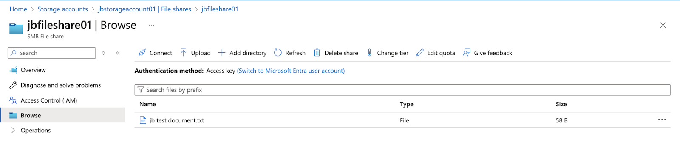Viewport: 680px width, 168px height.
Task: Open the ellipsis menu beside Browse title
Action: coord(151,25)
